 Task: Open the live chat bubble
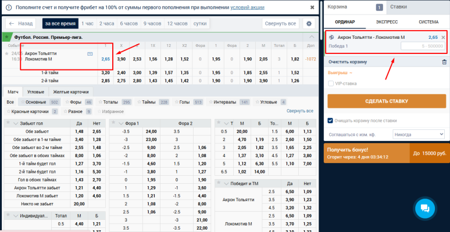pyautogui.click(x=426, y=209)
